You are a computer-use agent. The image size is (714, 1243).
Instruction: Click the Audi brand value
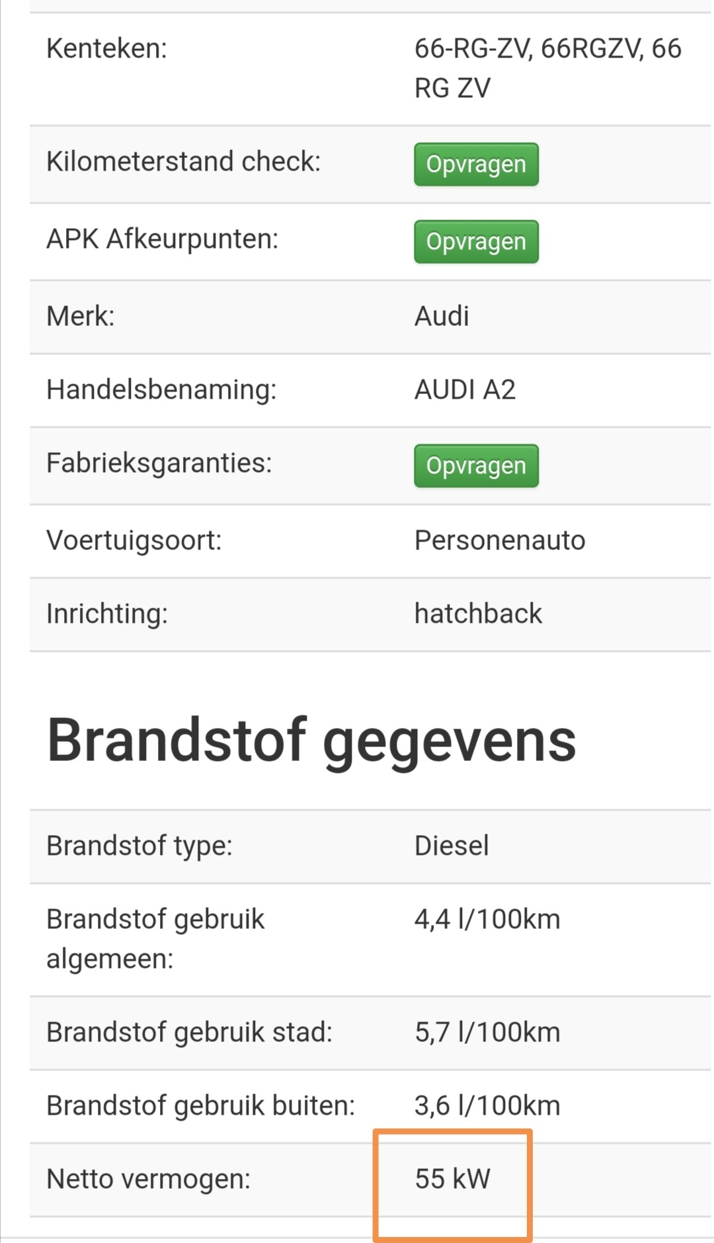click(442, 316)
